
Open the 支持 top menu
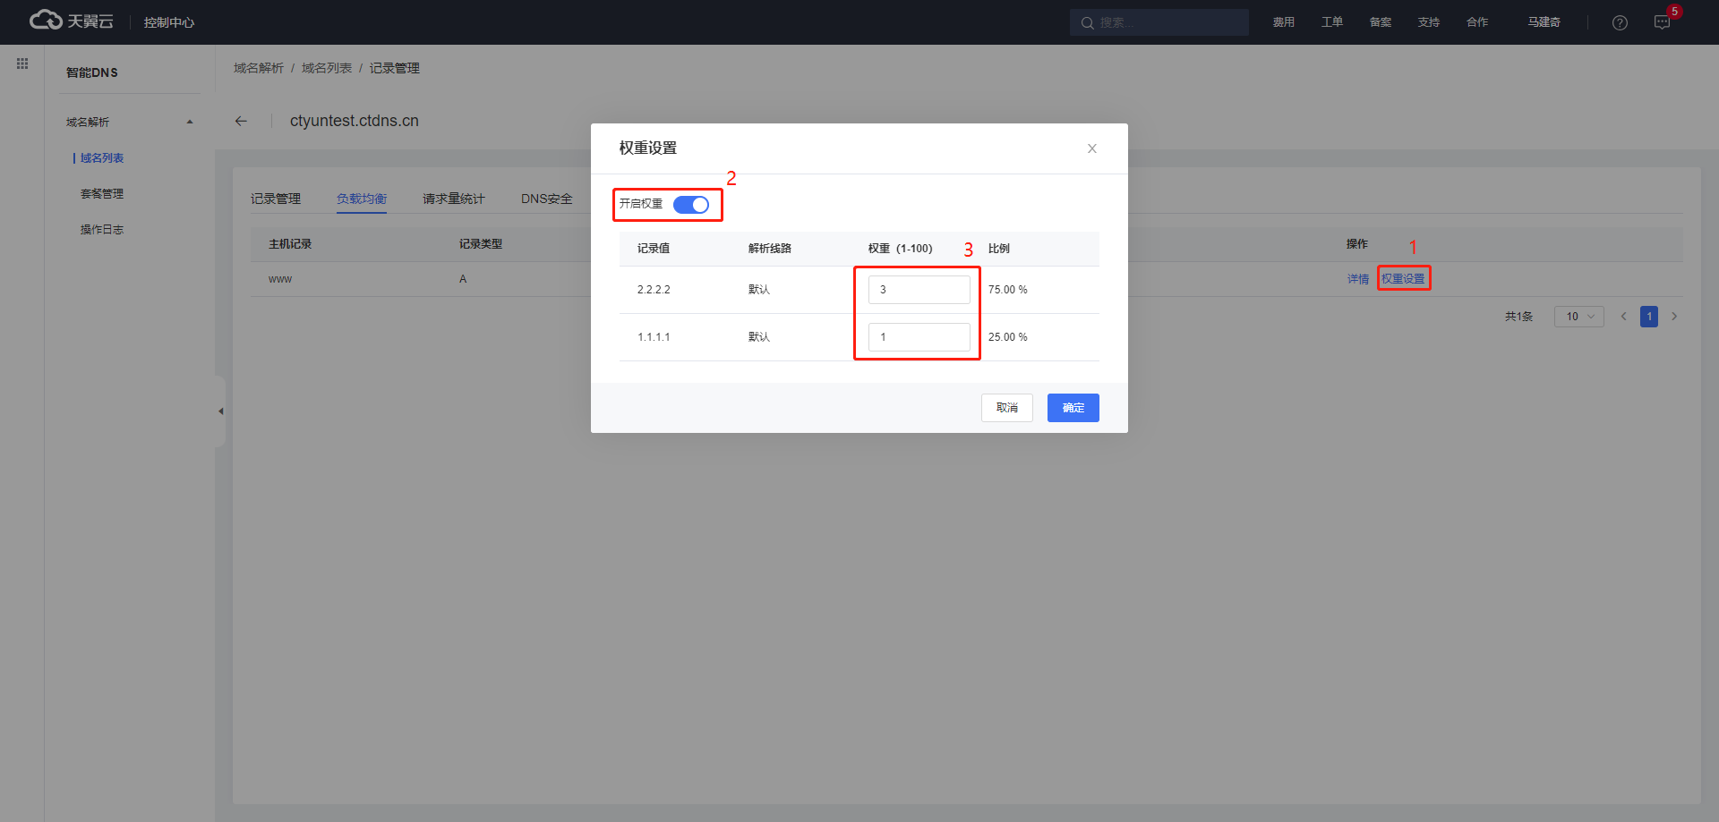(x=1429, y=22)
